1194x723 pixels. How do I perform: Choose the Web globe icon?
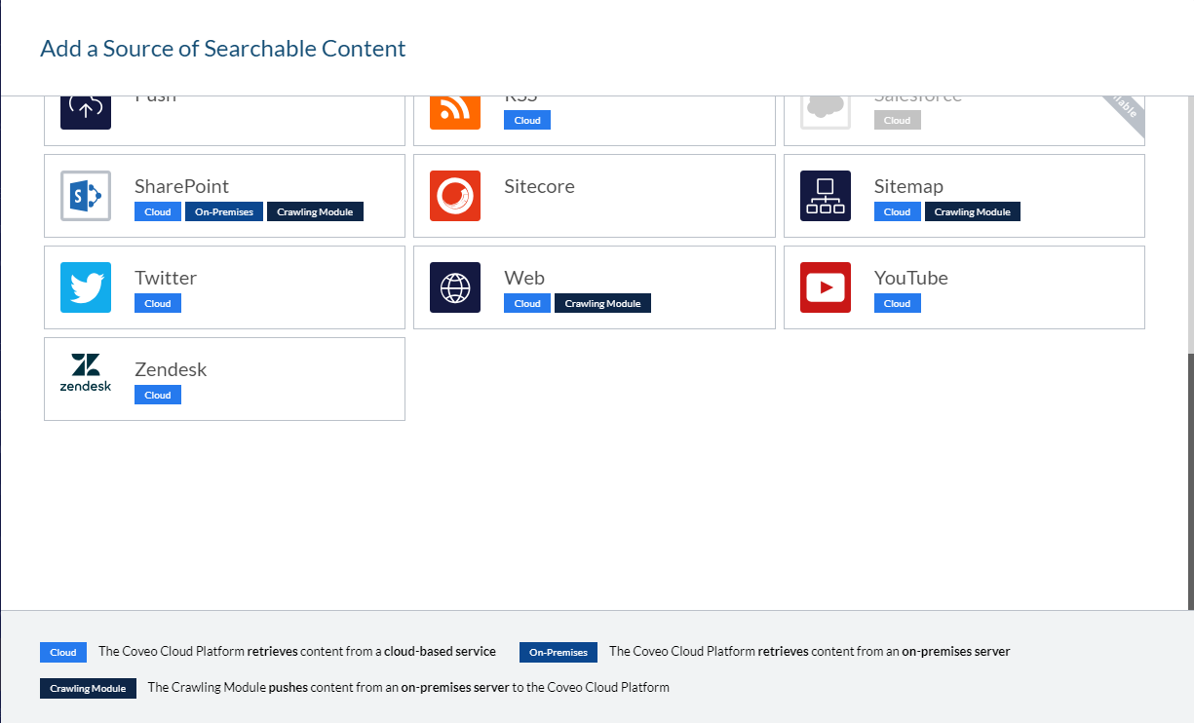[x=455, y=287]
